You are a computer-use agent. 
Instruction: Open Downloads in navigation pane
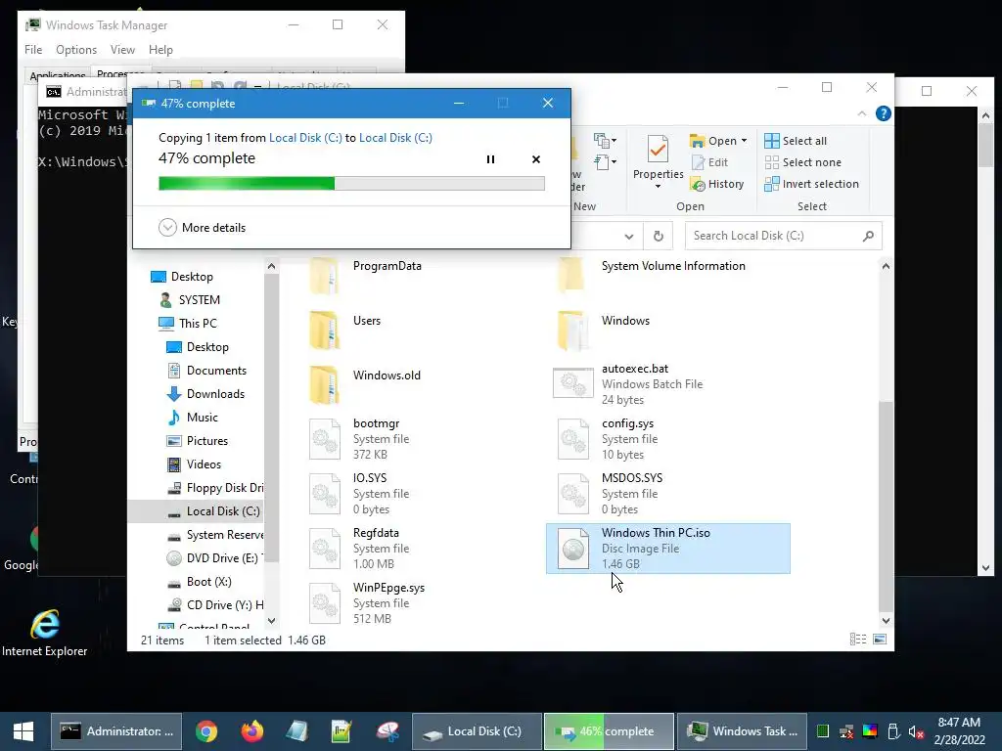coord(205,394)
